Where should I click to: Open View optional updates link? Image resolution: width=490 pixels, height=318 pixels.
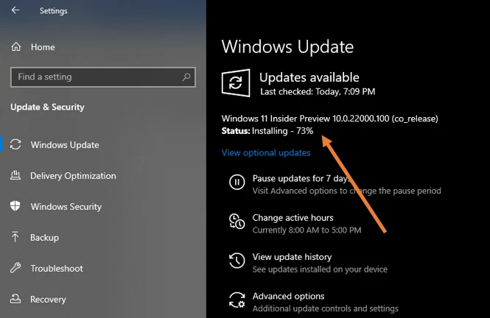coord(266,152)
